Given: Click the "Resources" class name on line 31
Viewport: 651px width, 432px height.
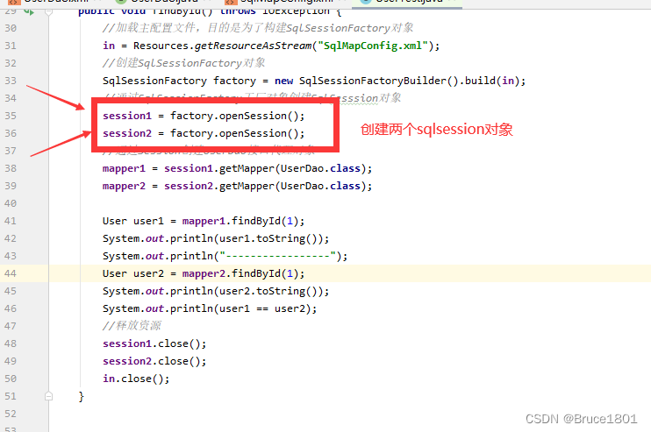Looking at the screenshot, I should click(x=161, y=46).
